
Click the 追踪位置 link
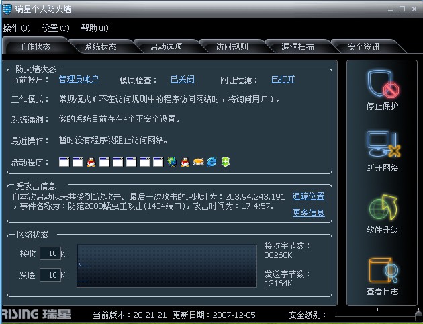(x=309, y=196)
